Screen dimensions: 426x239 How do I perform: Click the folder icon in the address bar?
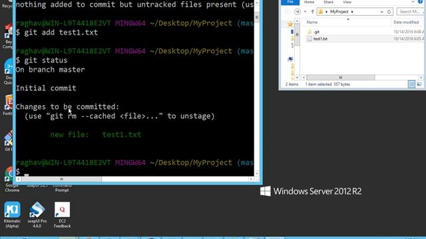(x=321, y=12)
